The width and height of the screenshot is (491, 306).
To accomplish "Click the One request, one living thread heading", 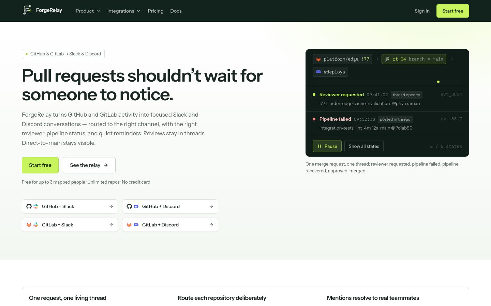I will [68, 298].
